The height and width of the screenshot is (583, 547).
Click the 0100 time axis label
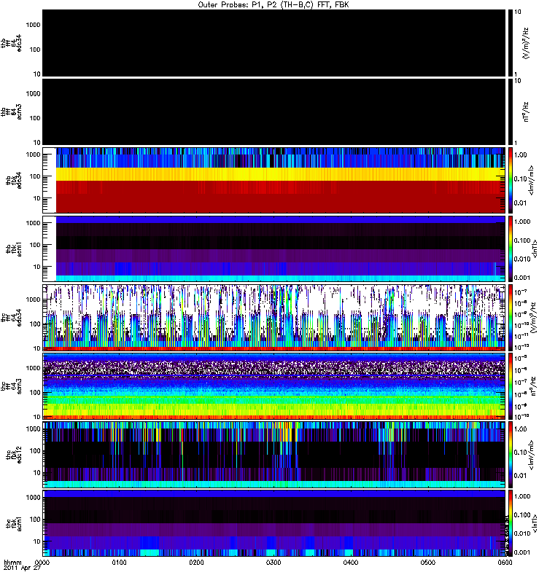120,563
